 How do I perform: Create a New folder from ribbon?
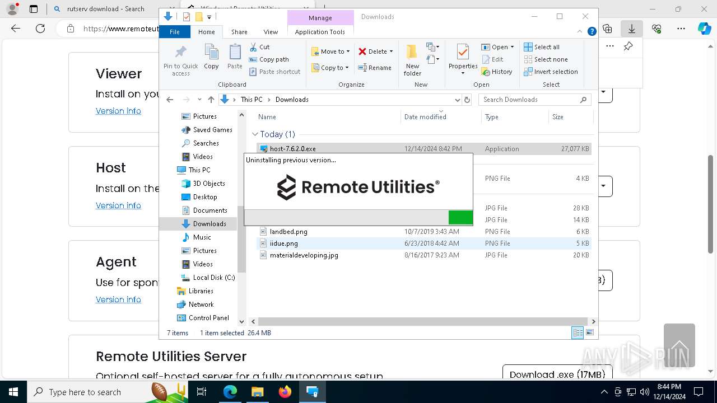412,60
